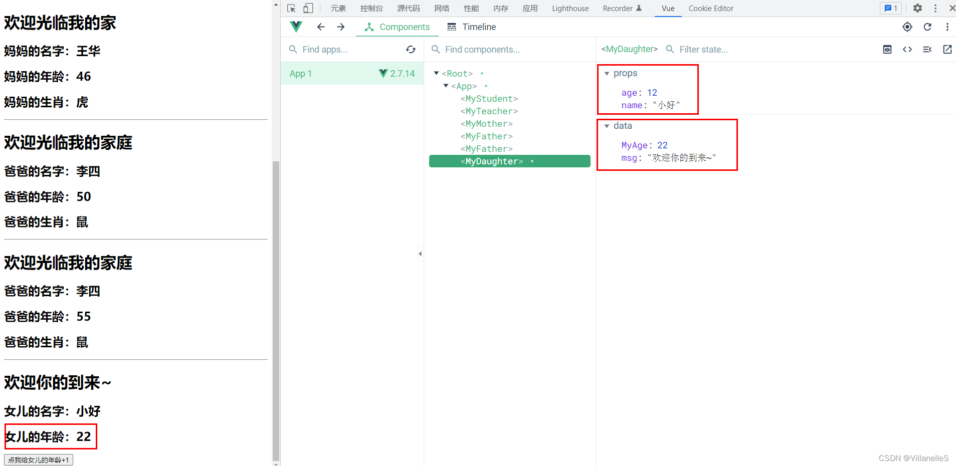Screen dimensions: 956x466
Task: Open component in editor icon
Action: pos(947,49)
